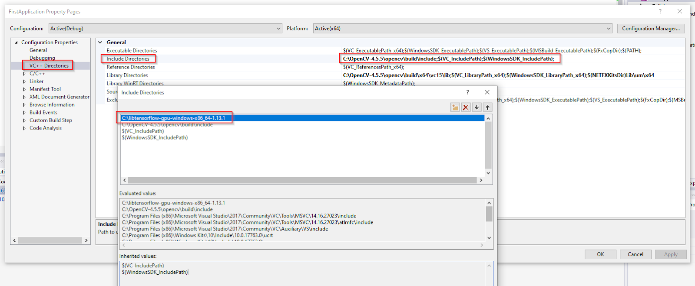Screen dimensions: 695x286
Task: Select the OpenCV build\include line
Action: click(167, 124)
